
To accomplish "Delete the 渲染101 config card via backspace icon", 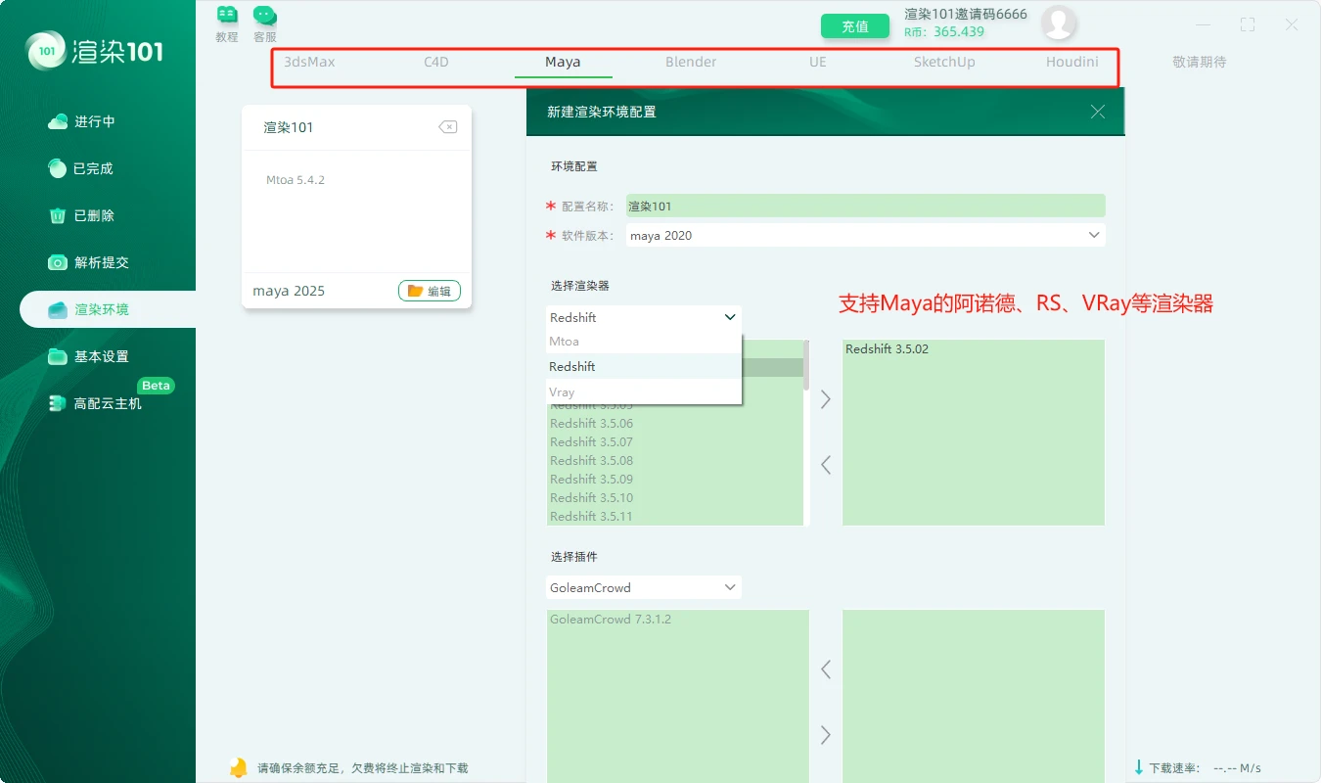I will click(x=447, y=127).
